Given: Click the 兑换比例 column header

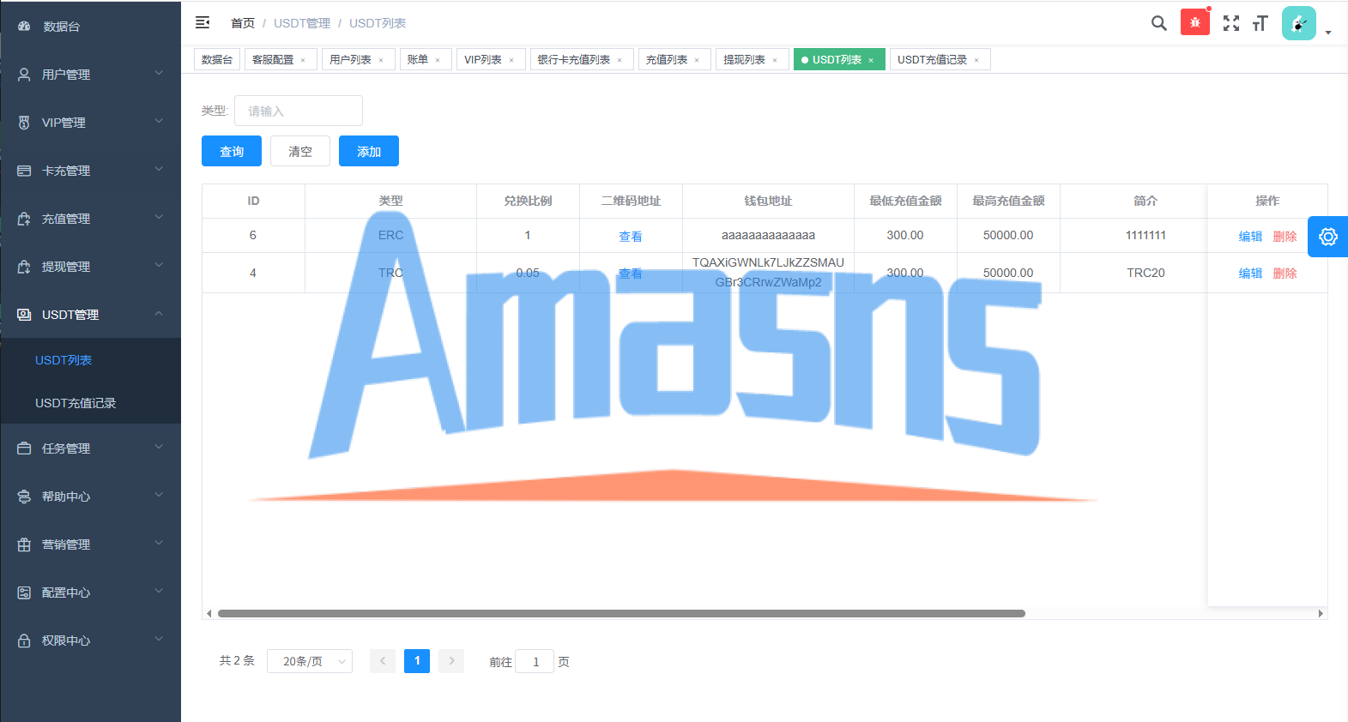Looking at the screenshot, I should [x=528, y=201].
